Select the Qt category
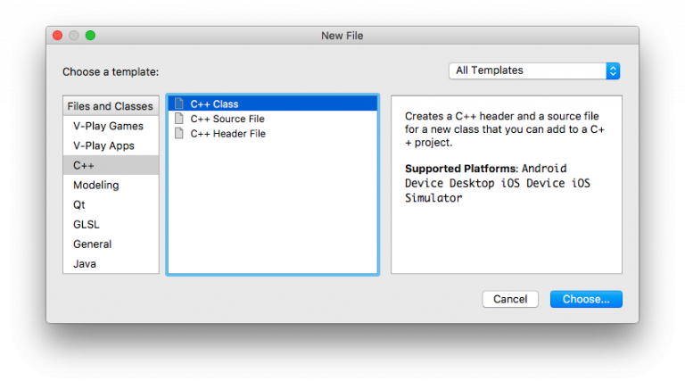The width and height of the screenshot is (685, 389). point(111,204)
